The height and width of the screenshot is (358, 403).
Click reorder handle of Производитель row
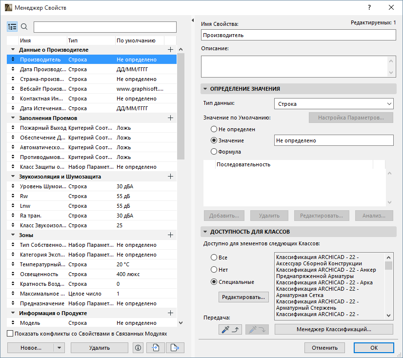tap(13, 60)
